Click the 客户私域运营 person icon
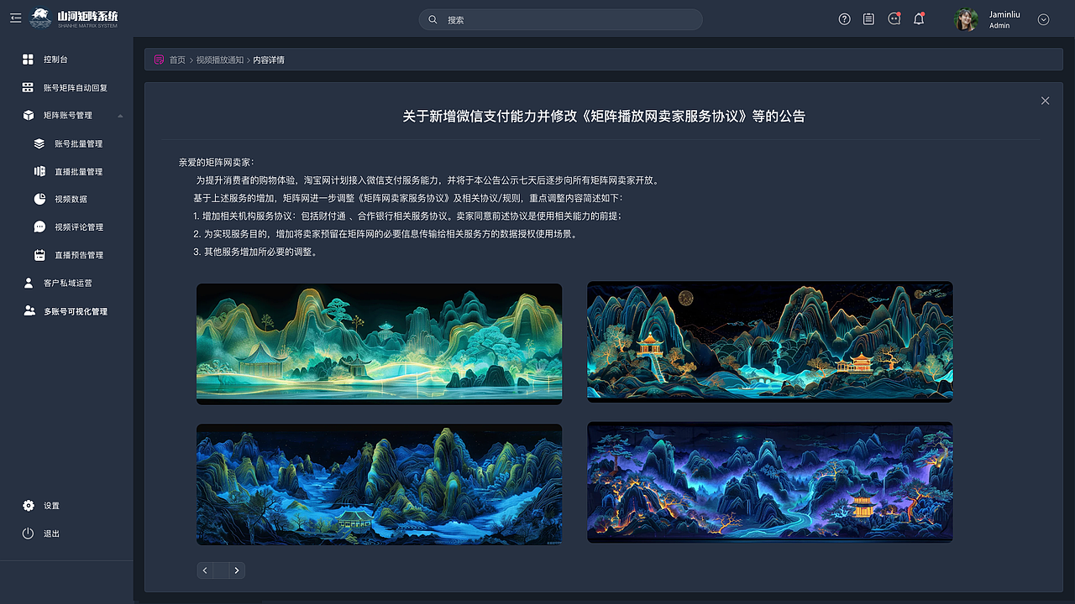Image resolution: width=1075 pixels, height=604 pixels. click(28, 283)
